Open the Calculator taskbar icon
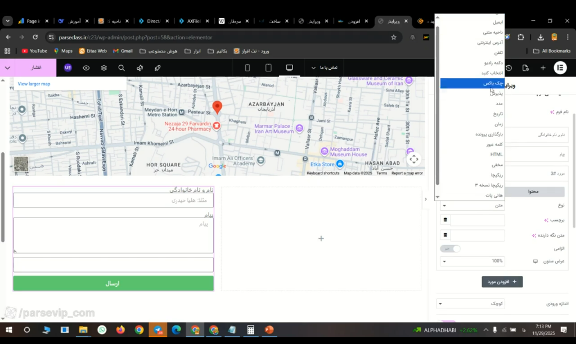This screenshot has height=344, width=576. coord(250,330)
